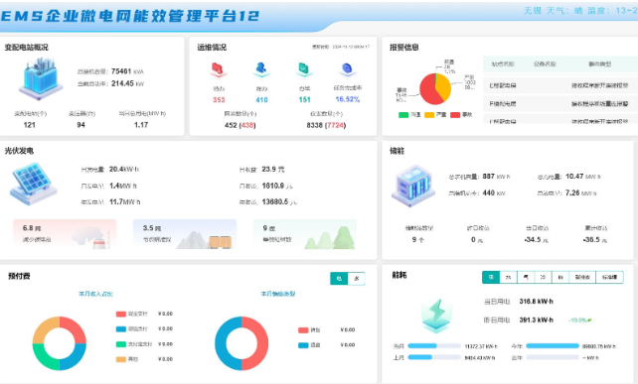This screenshot has width=638, height=384.
Task: Select the 热 tab in 能耗
Action: (560, 277)
